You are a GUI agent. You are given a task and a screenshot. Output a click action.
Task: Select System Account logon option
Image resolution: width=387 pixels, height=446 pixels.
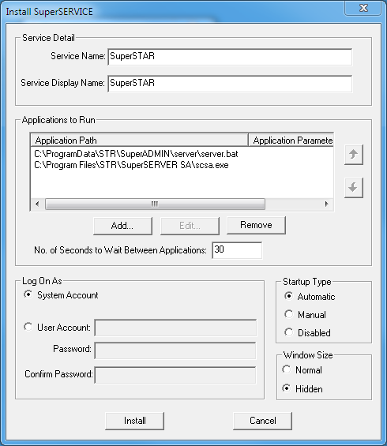pos(28,294)
